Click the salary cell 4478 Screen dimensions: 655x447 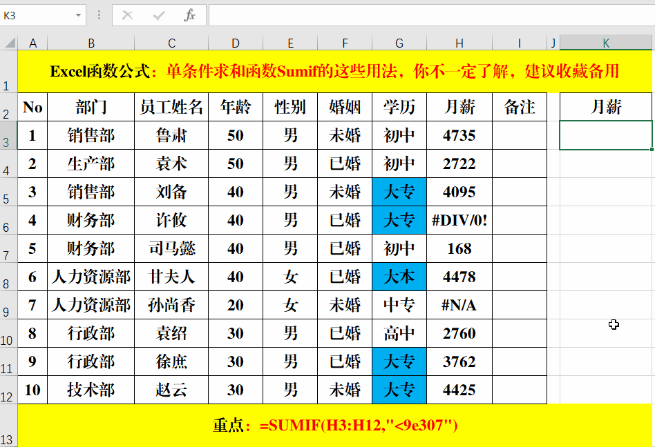[x=459, y=277]
